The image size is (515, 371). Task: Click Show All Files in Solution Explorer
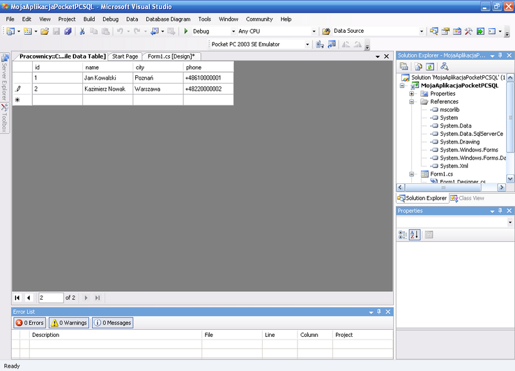pyautogui.click(x=418, y=67)
